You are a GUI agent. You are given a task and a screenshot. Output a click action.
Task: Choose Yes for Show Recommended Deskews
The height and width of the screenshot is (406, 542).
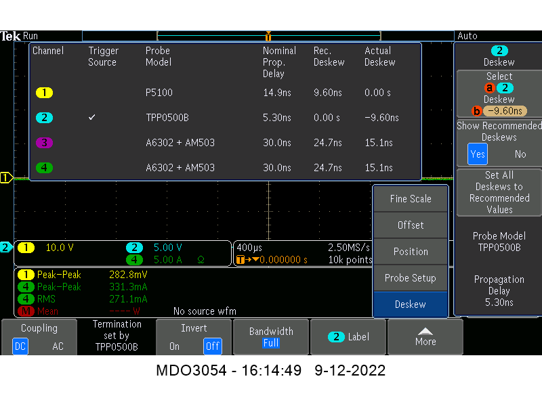tap(478, 154)
